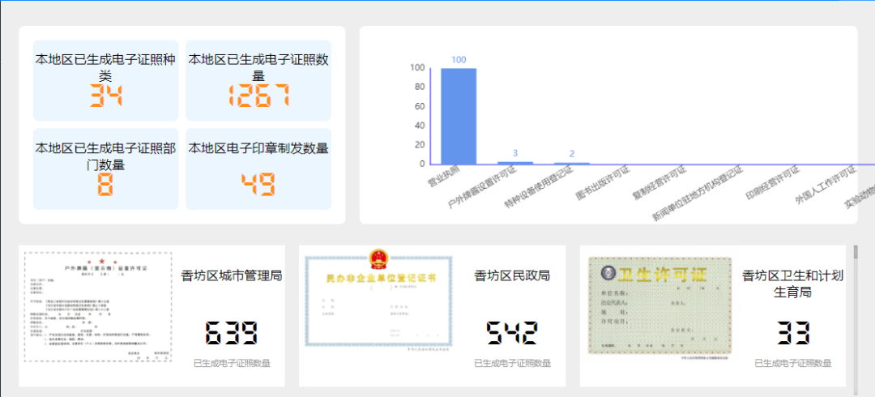Image resolution: width=875 pixels, height=397 pixels.
Task: Click the 特种设备使用登记证 bar in chart
Action: click(x=572, y=163)
